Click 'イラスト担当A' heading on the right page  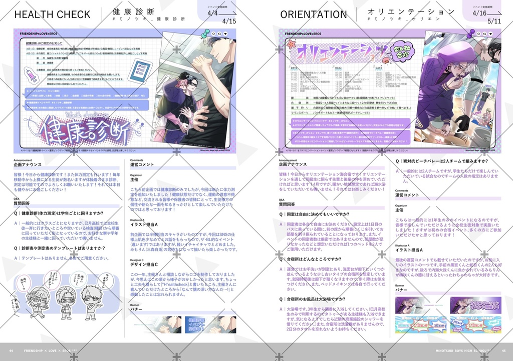(409, 249)
